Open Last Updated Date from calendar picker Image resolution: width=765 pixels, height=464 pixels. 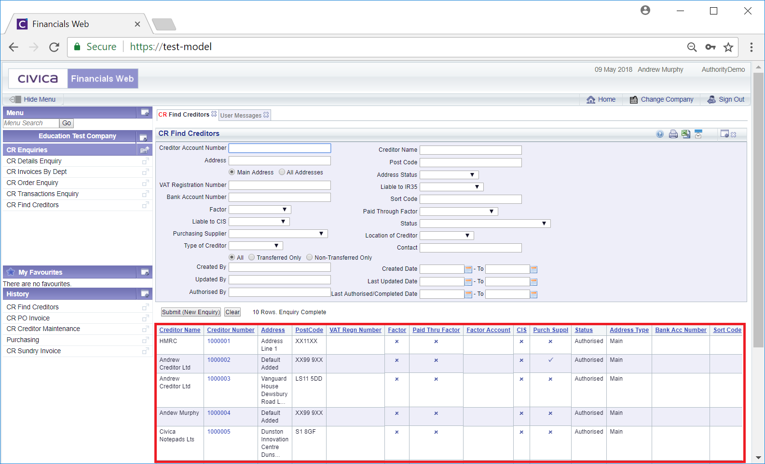(x=468, y=282)
